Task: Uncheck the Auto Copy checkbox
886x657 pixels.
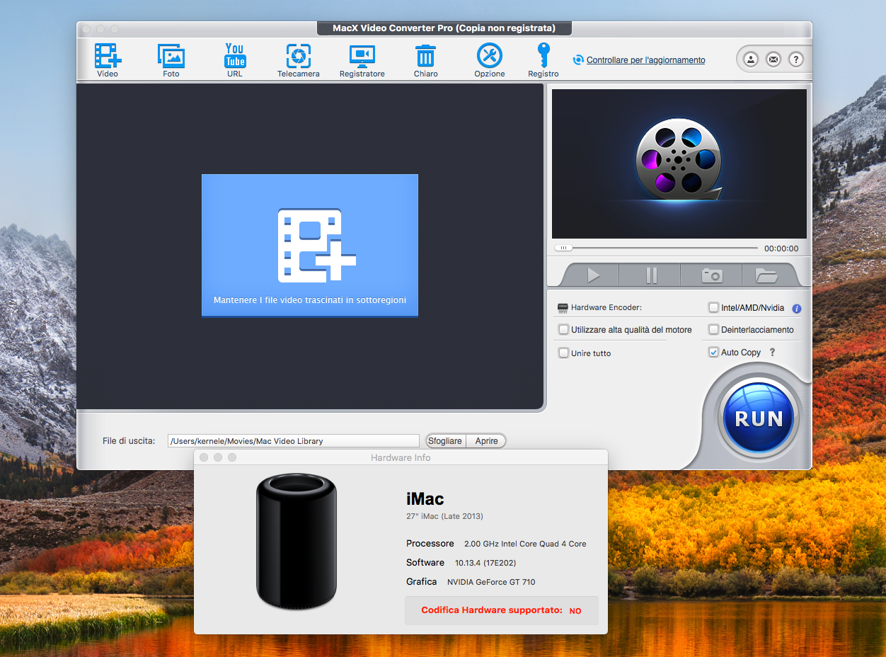Action: [713, 352]
